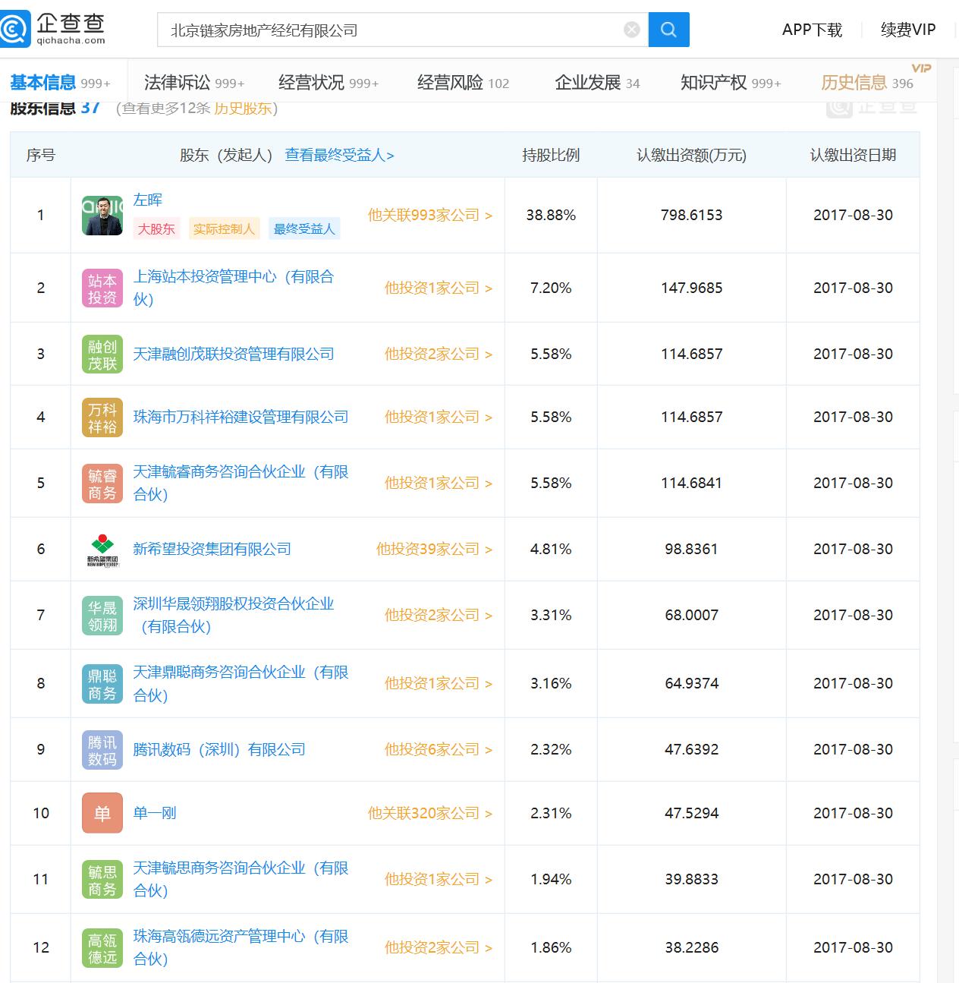Expand 他投资1家公司 for 天津毓睿商务
This screenshot has width=959, height=983.
(x=439, y=484)
